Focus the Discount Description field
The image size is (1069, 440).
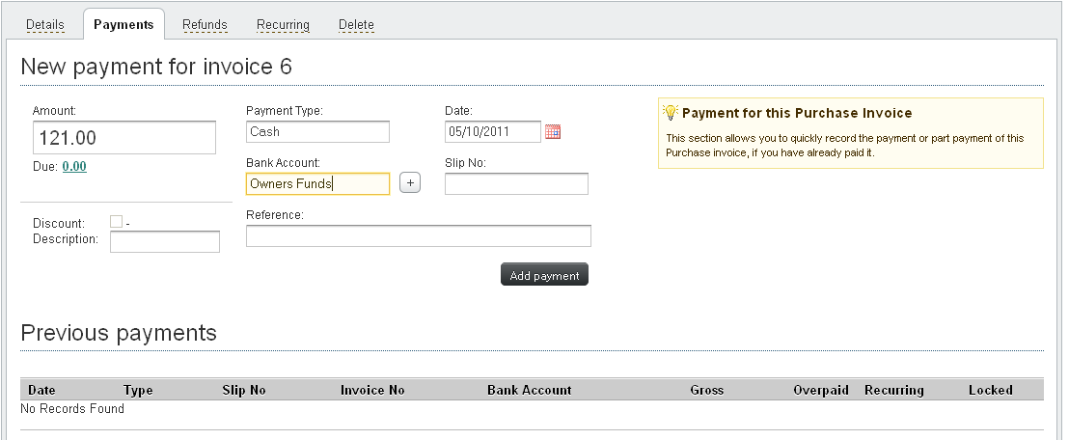(x=165, y=242)
